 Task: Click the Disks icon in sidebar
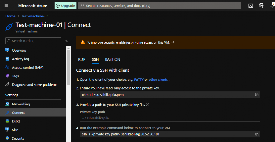[8, 121]
